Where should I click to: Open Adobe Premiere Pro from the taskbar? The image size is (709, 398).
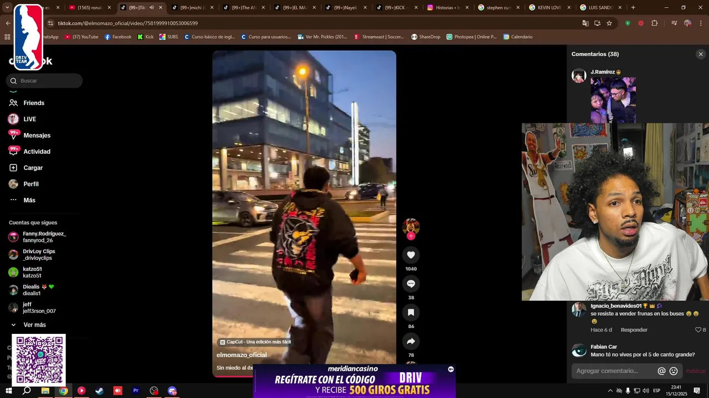[x=136, y=391]
